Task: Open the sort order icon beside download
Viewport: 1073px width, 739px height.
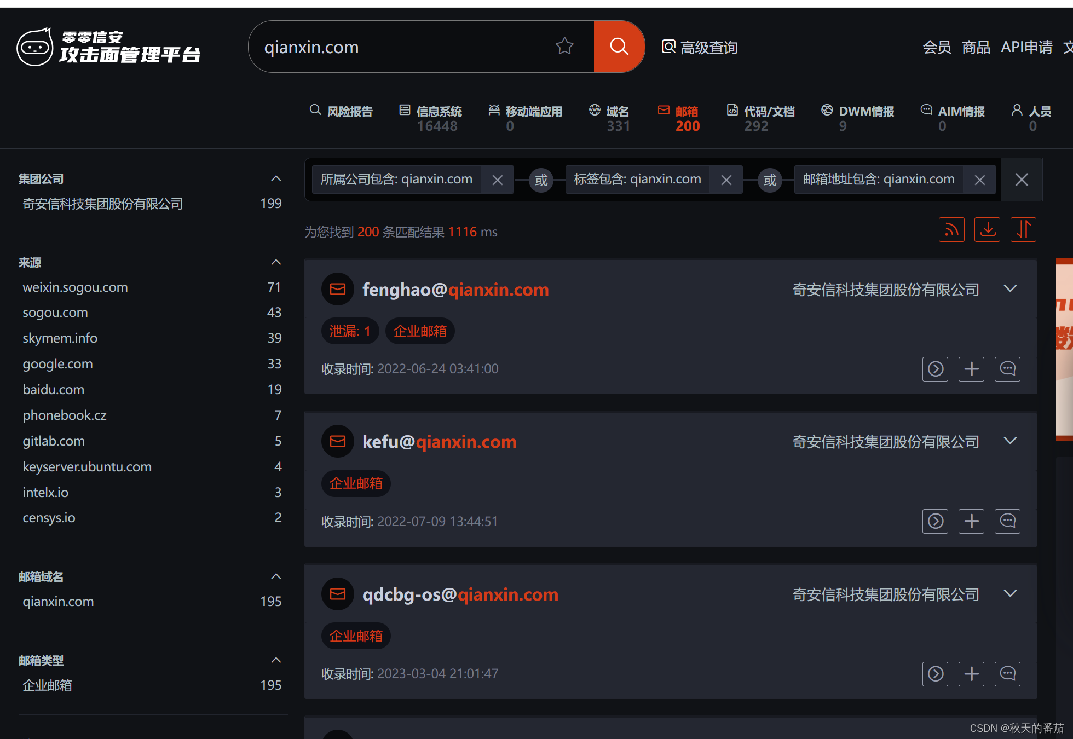Action: pyautogui.click(x=1023, y=229)
